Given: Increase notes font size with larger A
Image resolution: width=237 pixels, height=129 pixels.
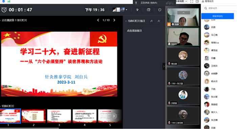Looking at the screenshot, I should click(151, 21).
